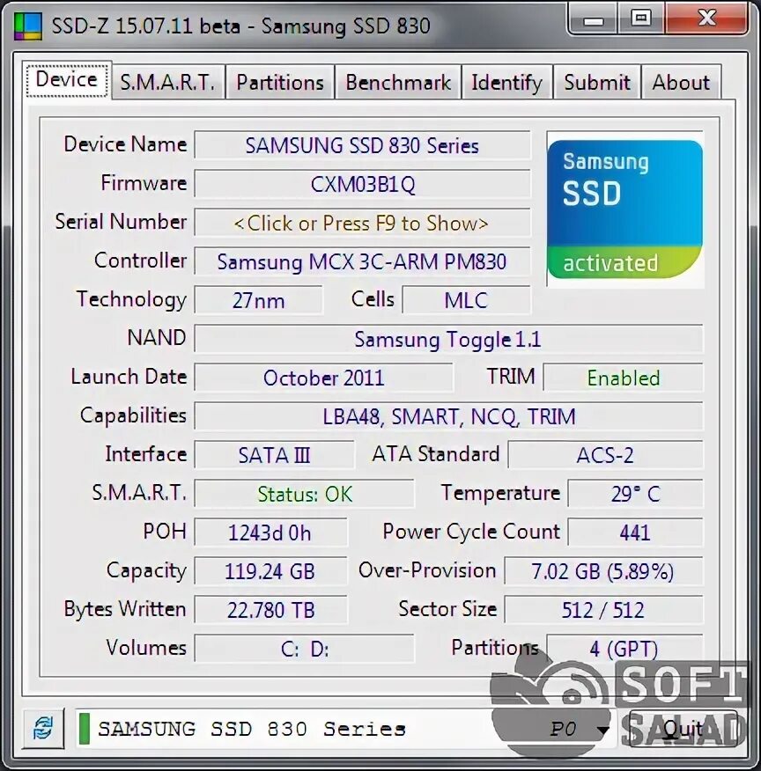This screenshot has width=761, height=771.
Task: Click the POH value 1243d 0h
Action: pos(270,533)
